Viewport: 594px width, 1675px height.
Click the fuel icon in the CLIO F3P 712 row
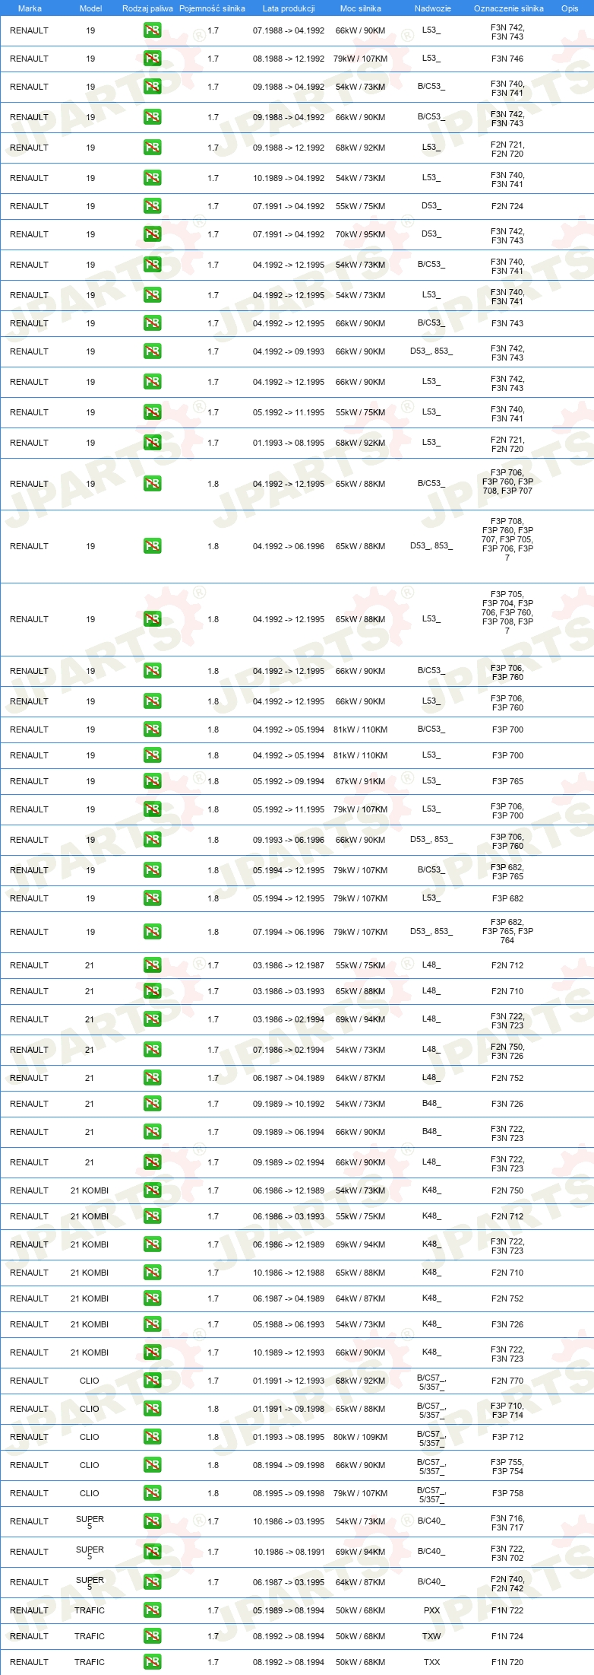click(x=153, y=1437)
